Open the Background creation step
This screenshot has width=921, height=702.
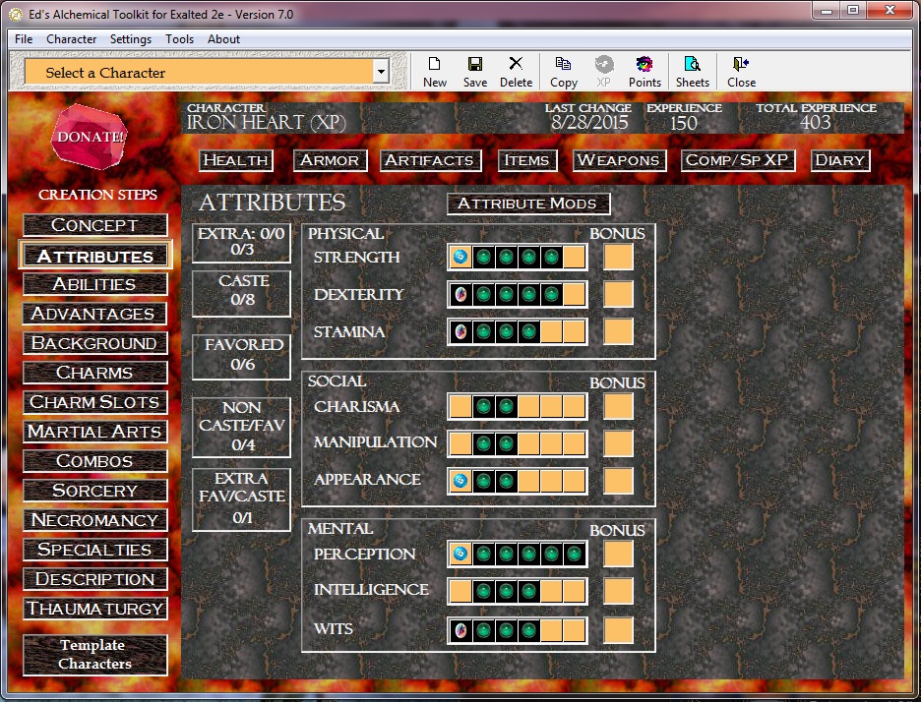[95, 343]
